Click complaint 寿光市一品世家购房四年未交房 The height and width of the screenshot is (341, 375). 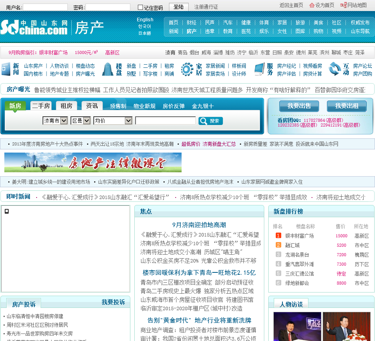39,334
